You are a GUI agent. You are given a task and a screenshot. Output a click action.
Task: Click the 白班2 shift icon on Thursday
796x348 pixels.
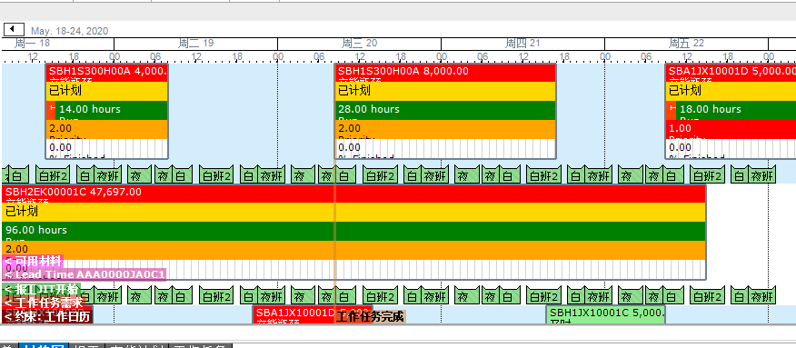point(543,174)
